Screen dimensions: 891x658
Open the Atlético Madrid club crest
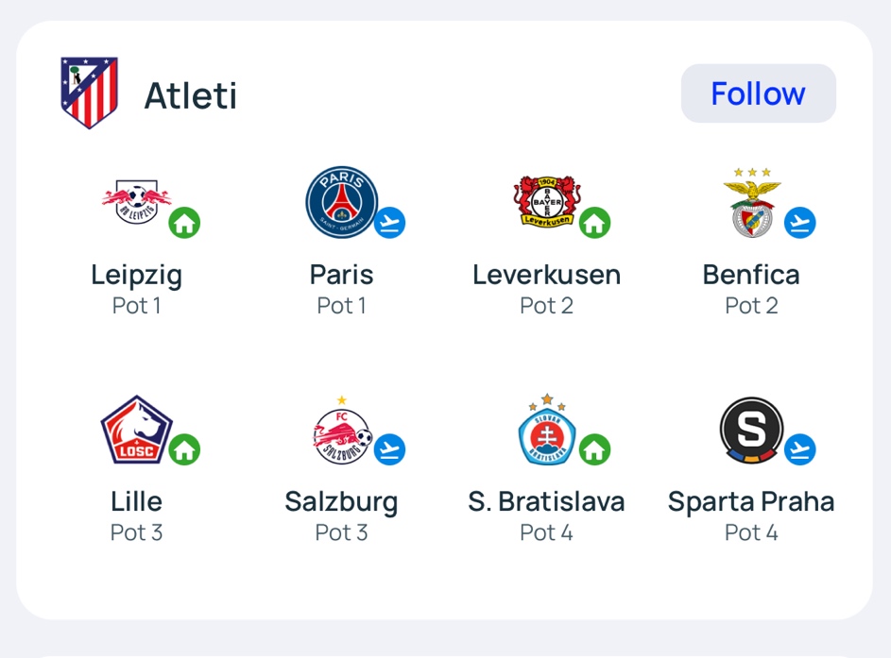click(89, 93)
